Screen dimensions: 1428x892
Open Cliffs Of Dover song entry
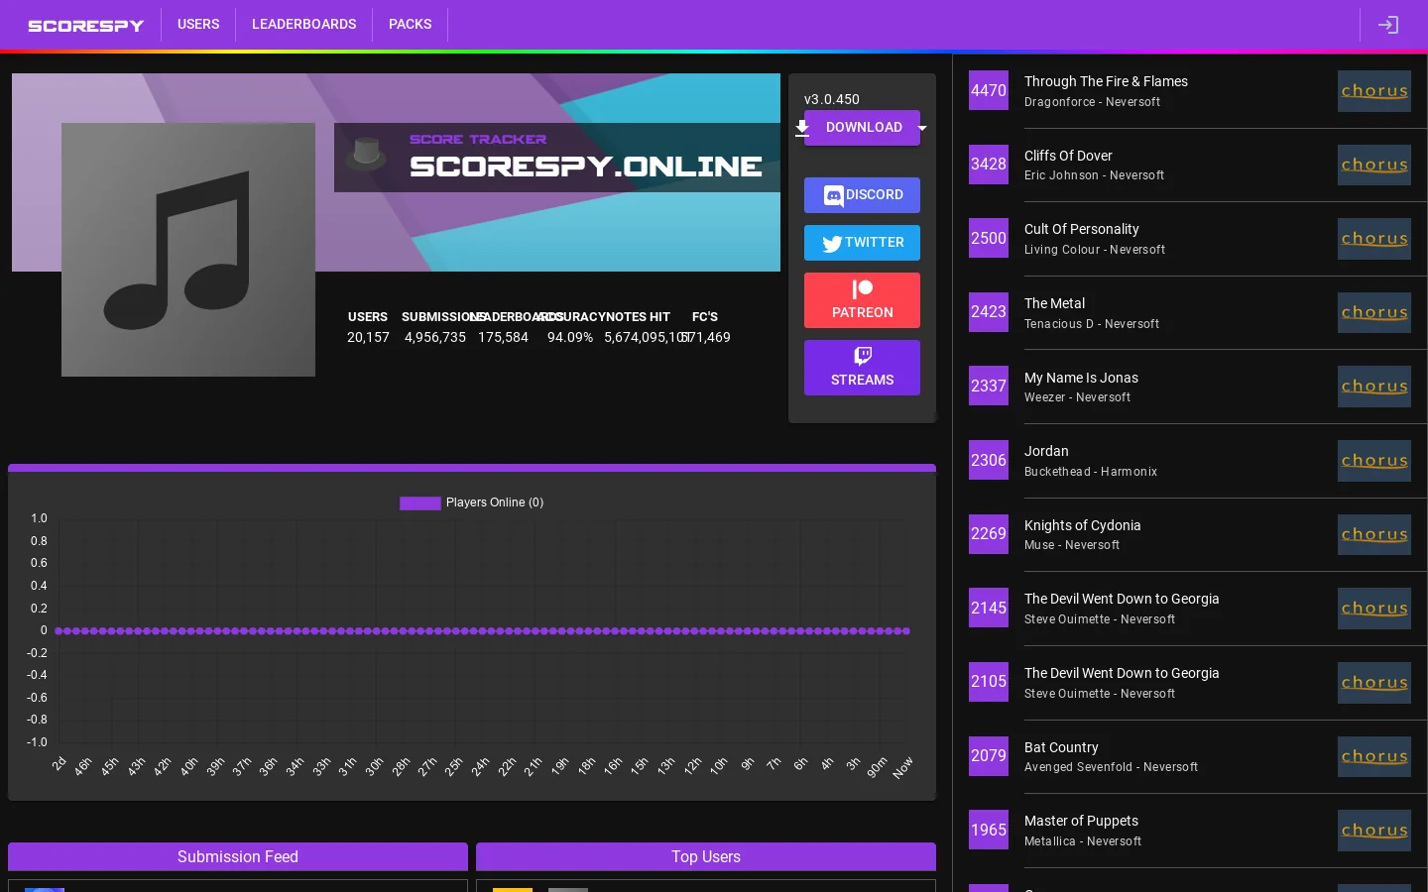pyautogui.click(x=1068, y=156)
